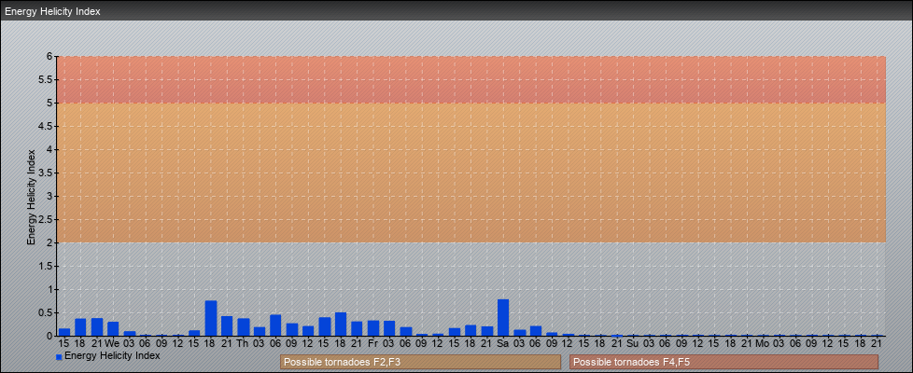Click the 'Mo' day label on x-axis
This screenshot has height=373, width=913.
click(x=763, y=343)
